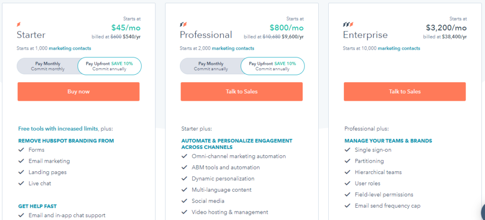485x220 pixels.
Task: Click the checkmark beside Omni-channel marketing automation
Action: tap(184, 156)
